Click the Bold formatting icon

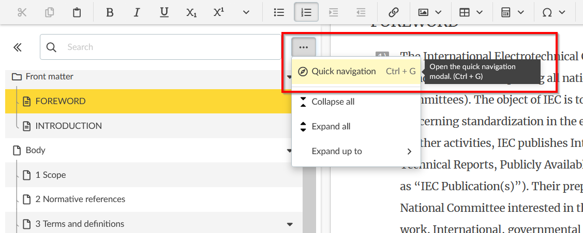tap(110, 12)
